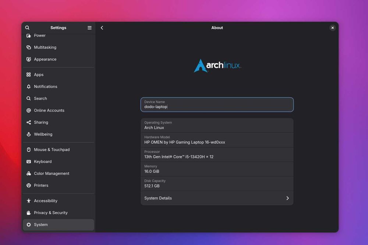The height and width of the screenshot is (245, 368).
Task: Open the Keyboard label in sidebar
Action: 43,162
